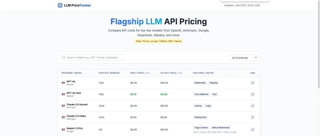Viewport: 320px width, 136px height.
Task: Open the external link icon for Claude 3.5 Sonnet
Action: (x=252, y=106)
